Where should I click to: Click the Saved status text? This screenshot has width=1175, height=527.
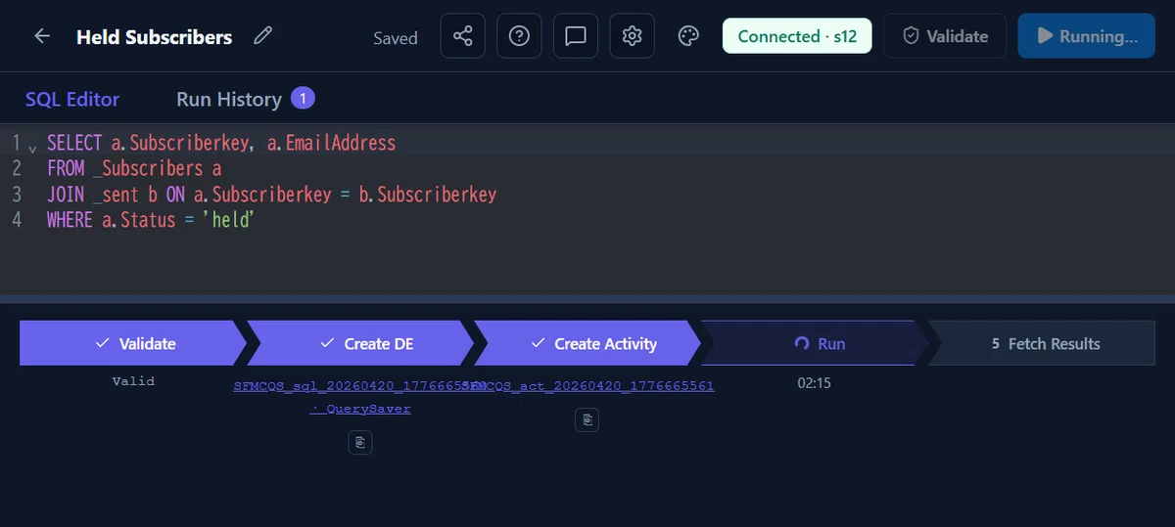396,38
